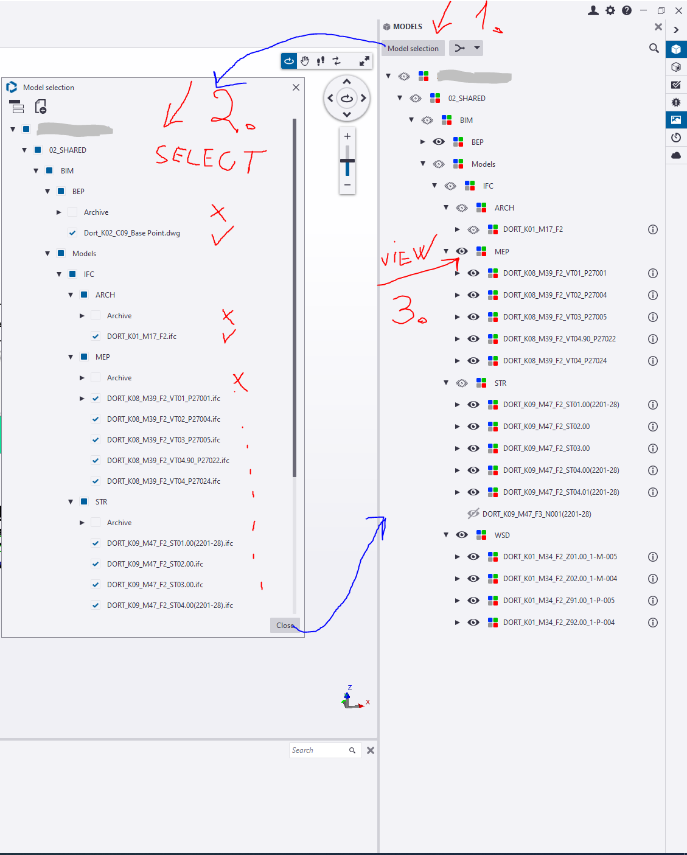
Task: Open the Activity history clock icon
Action: [676, 138]
